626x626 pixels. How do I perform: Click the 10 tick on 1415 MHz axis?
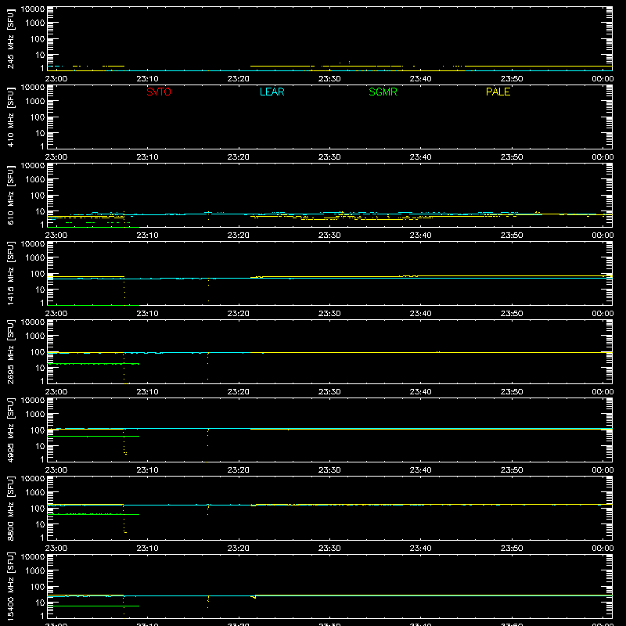pyautogui.click(x=41, y=290)
